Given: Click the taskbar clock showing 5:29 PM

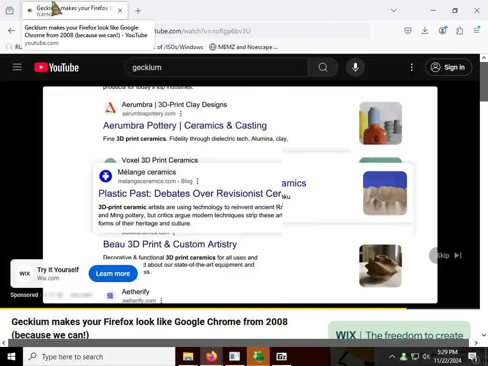Looking at the screenshot, I should 447,356.
